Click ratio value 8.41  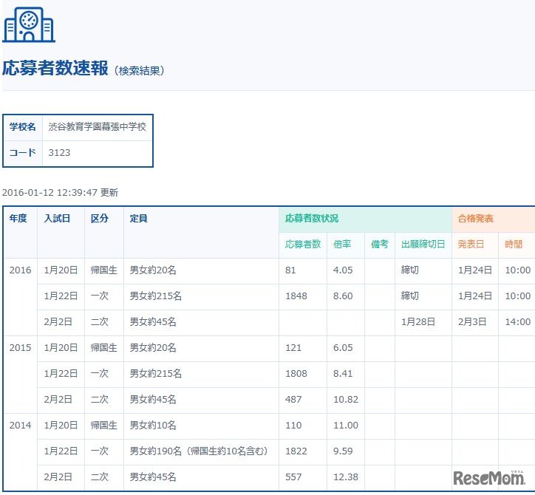(343, 373)
